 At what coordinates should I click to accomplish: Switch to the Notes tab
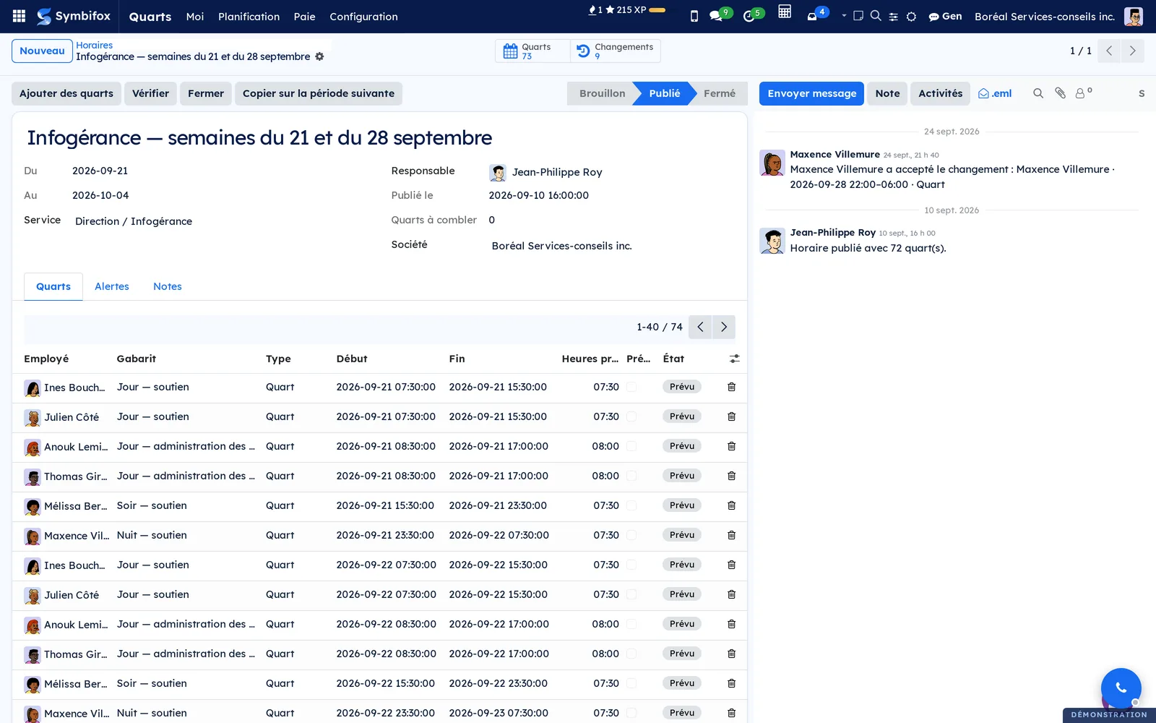[168, 286]
